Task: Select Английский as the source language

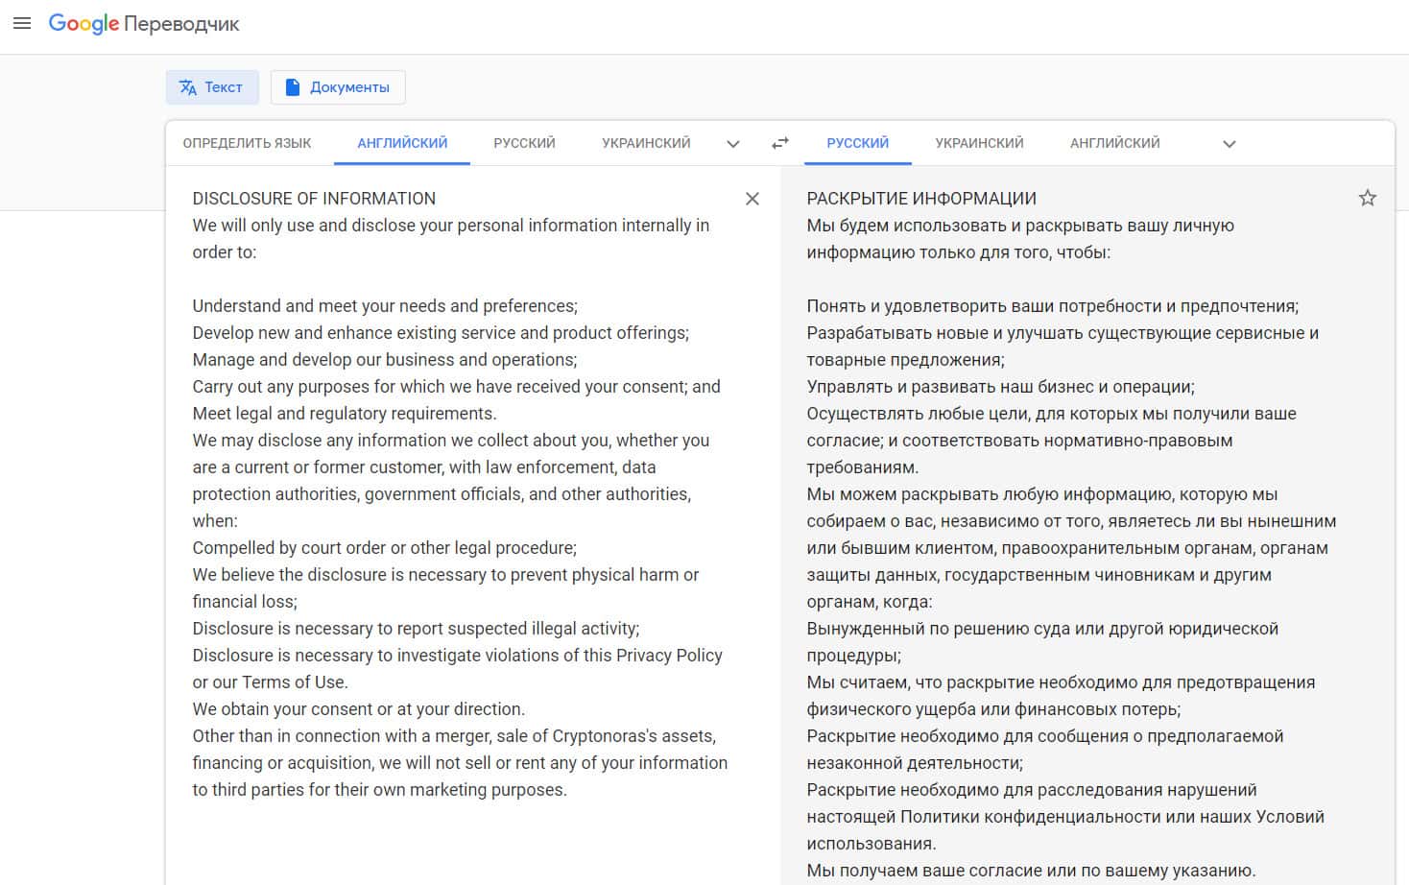Action: click(402, 143)
